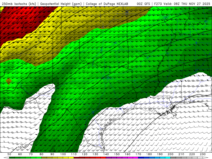The height and width of the screenshot is (159, 212).
Task: Click the "220" value on the color scale
Action: 192,154
